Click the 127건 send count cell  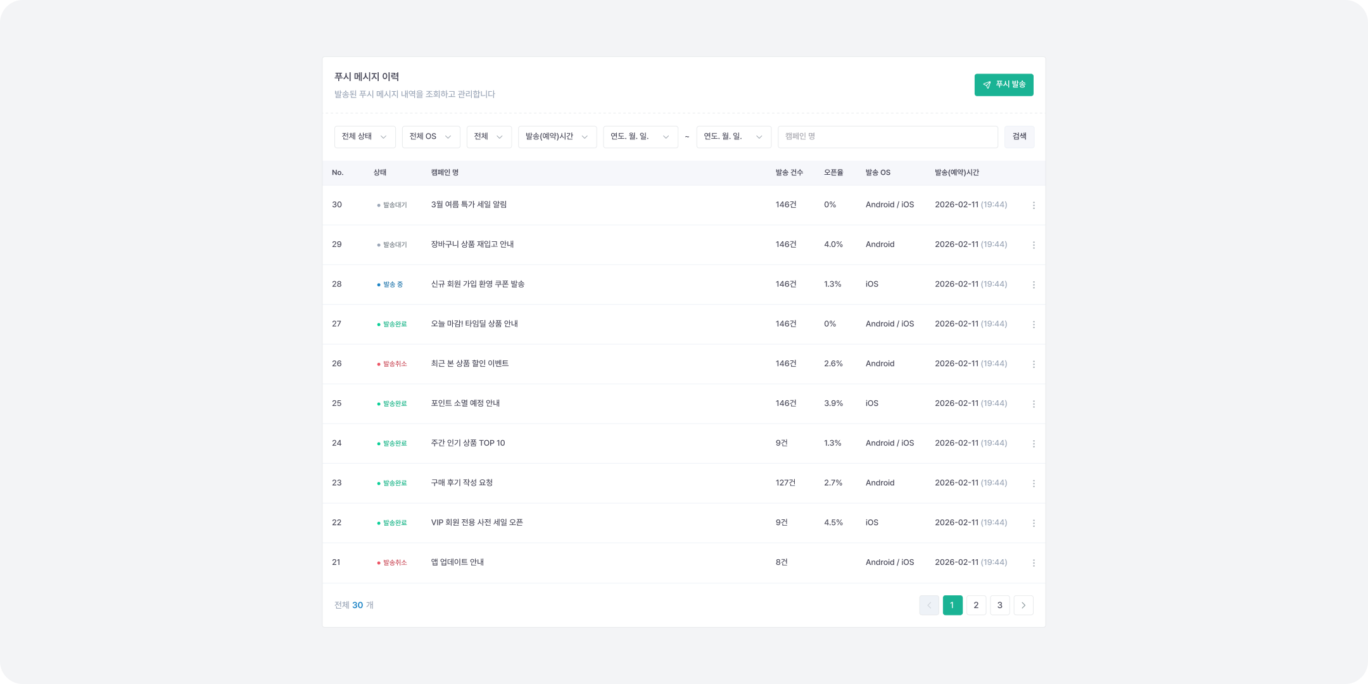click(x=785, y=483)
